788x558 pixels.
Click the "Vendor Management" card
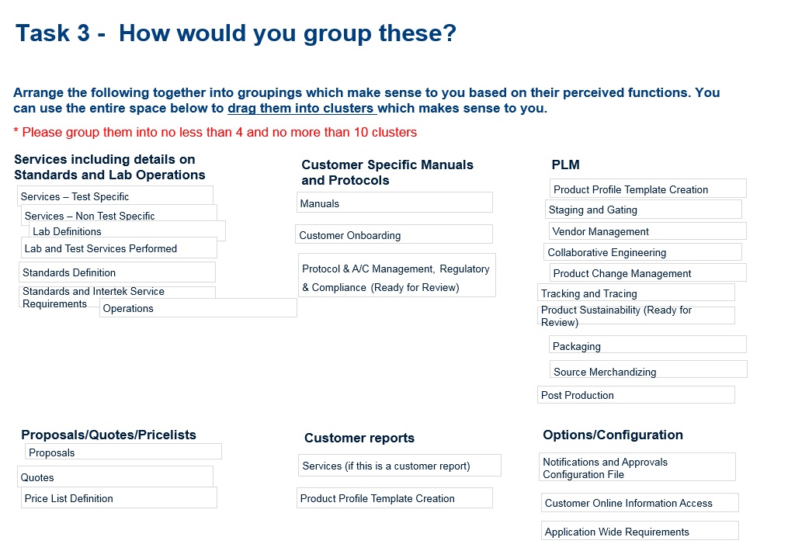point(647,231)
